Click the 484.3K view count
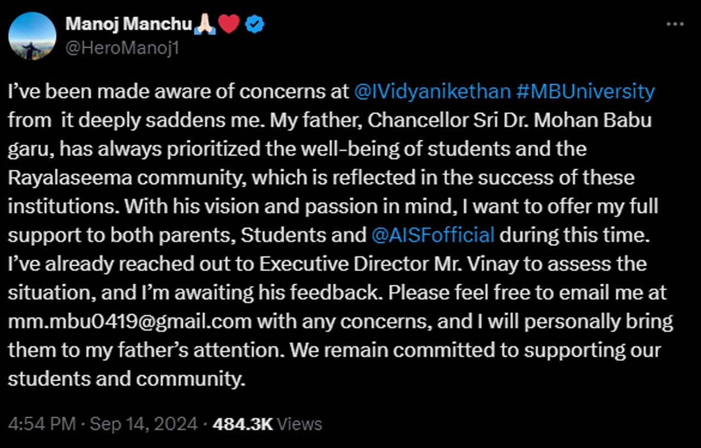Viewport: 701px width, 448px height. pos(242,424)
